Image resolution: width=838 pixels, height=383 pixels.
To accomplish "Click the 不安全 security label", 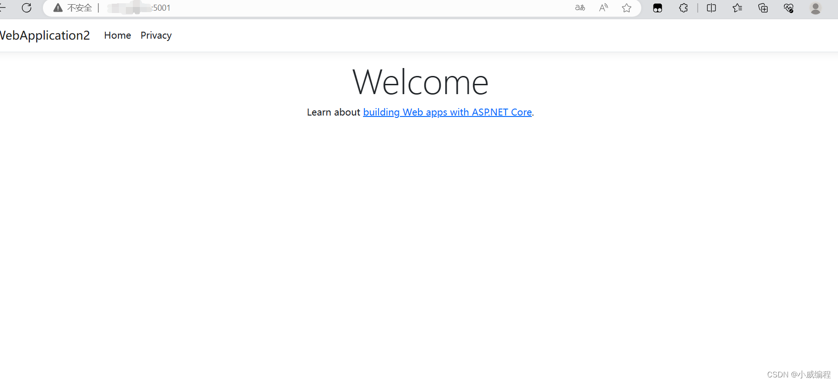I will pos(79,8).
